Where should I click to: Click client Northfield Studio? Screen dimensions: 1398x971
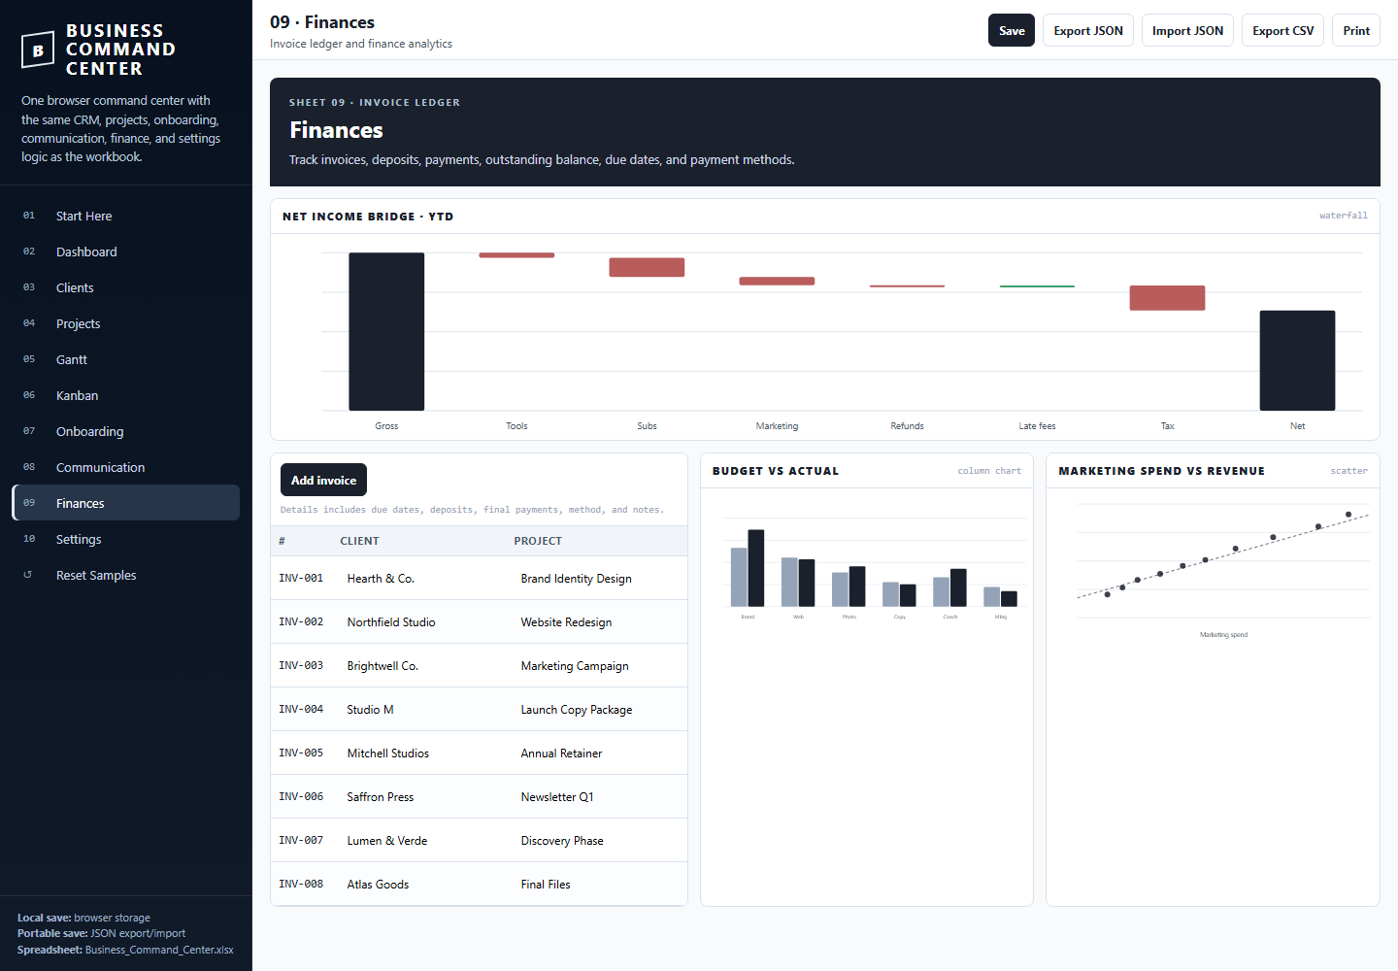tap(391, 621)
